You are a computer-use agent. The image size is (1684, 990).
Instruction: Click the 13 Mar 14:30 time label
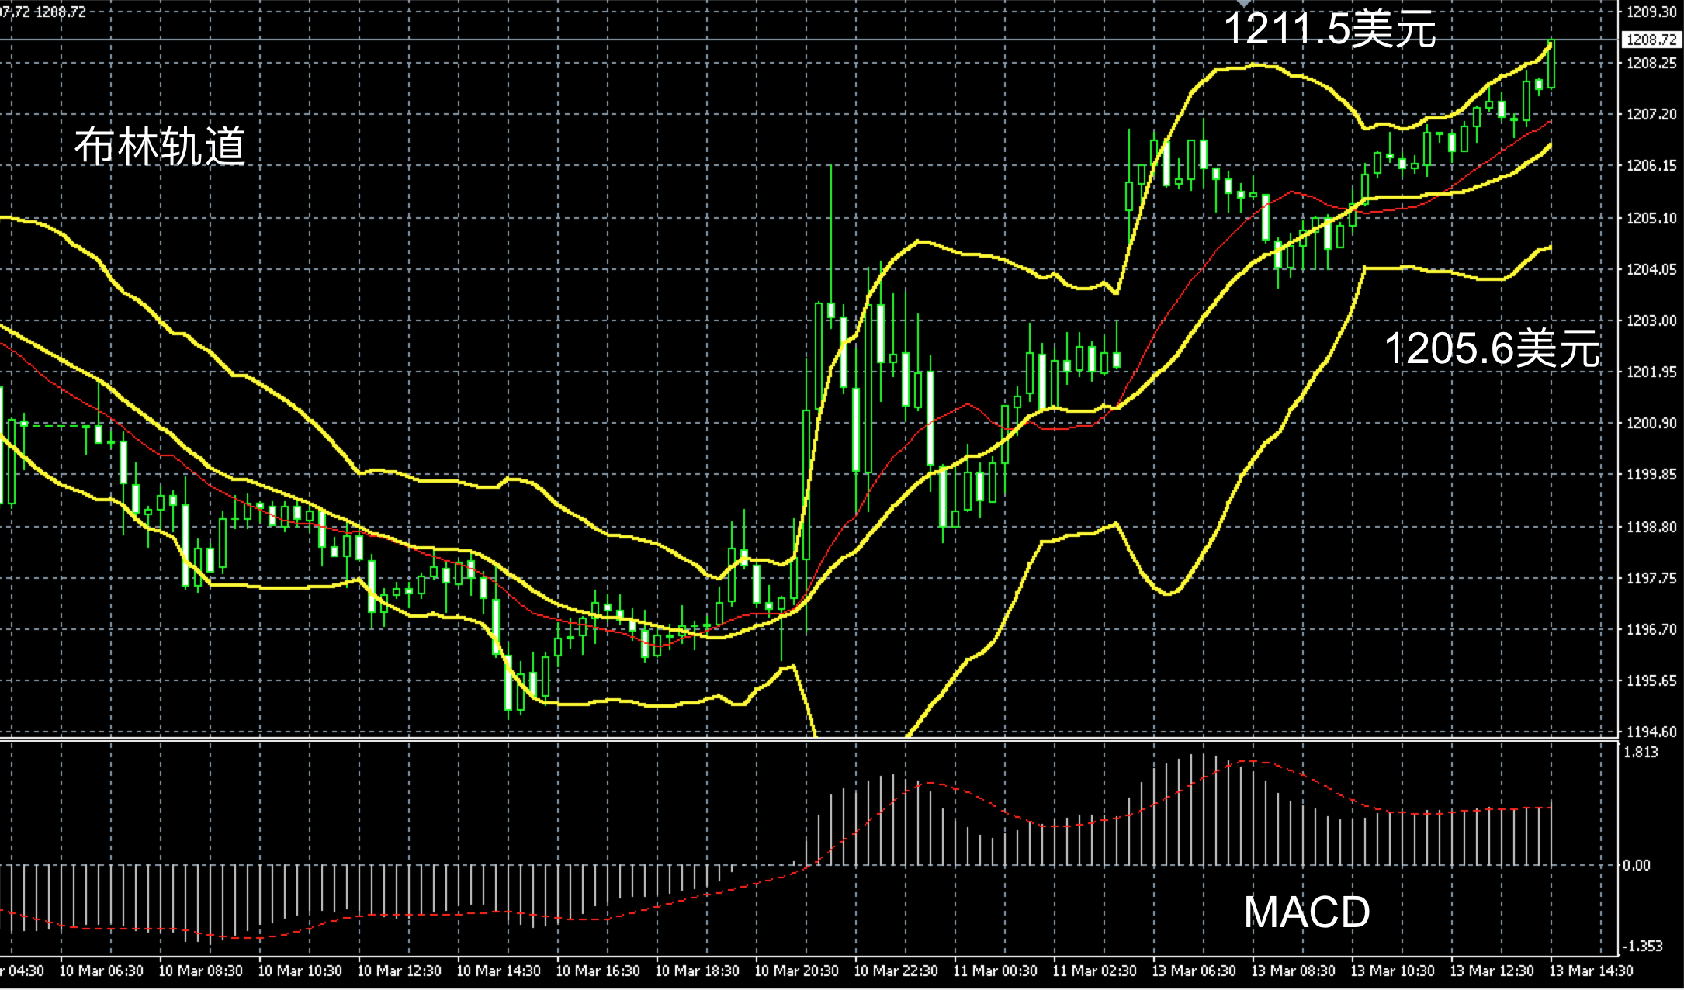[1591, 971]
